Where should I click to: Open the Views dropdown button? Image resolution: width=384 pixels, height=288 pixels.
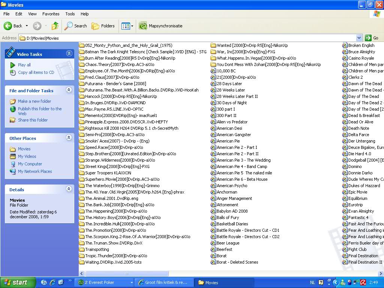127,26
